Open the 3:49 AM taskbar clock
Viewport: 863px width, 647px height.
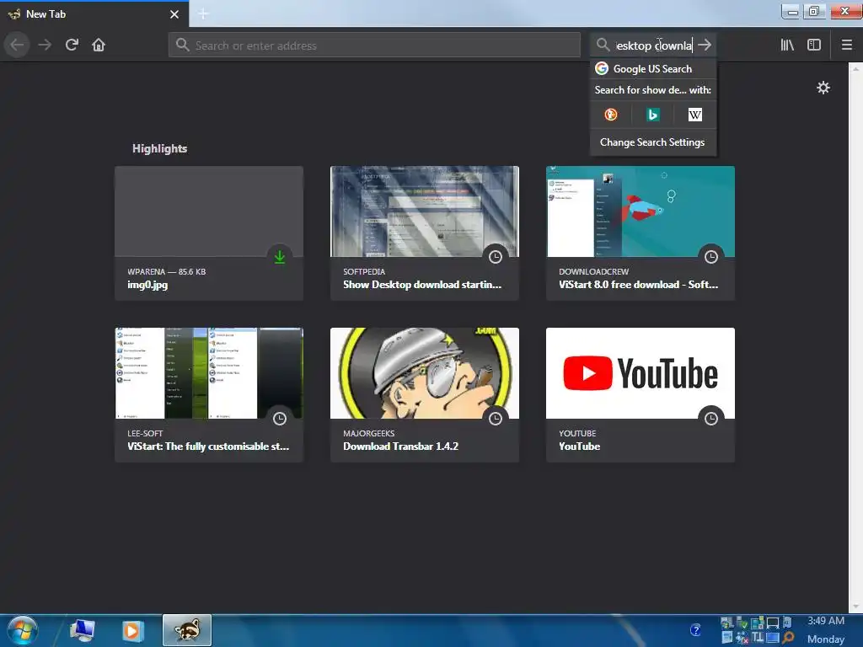pyautogui.click(x=826, y=621)
